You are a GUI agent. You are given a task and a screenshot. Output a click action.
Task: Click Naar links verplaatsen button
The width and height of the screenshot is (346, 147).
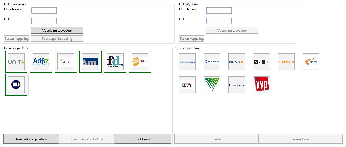tap(31, 139)
